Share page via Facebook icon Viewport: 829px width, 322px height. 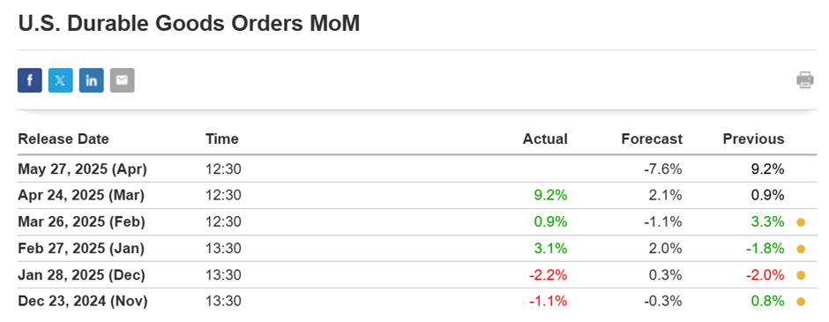pyautogui.click(x=30, y=80)
